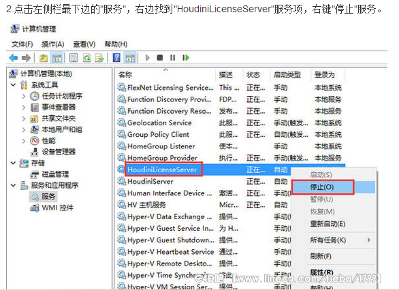Select Function Discovery Provi... service row
Viewport: 399px width, 290px height.
click(230, 99)
